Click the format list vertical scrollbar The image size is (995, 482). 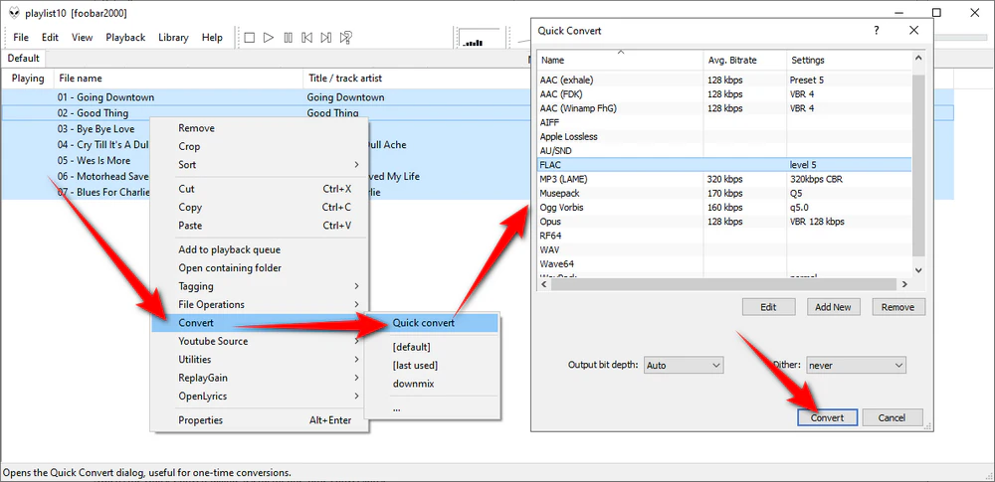coord(918,164)
